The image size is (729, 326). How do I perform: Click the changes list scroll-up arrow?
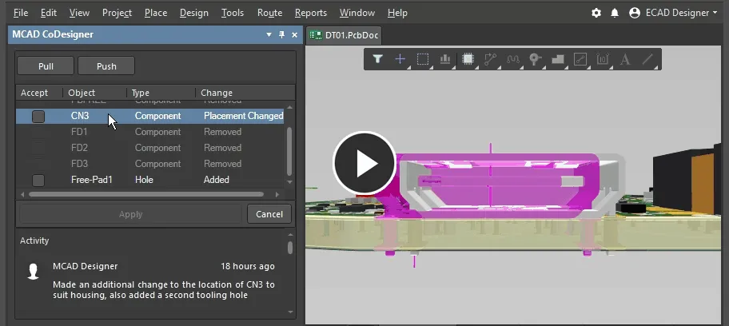(289, 107)
